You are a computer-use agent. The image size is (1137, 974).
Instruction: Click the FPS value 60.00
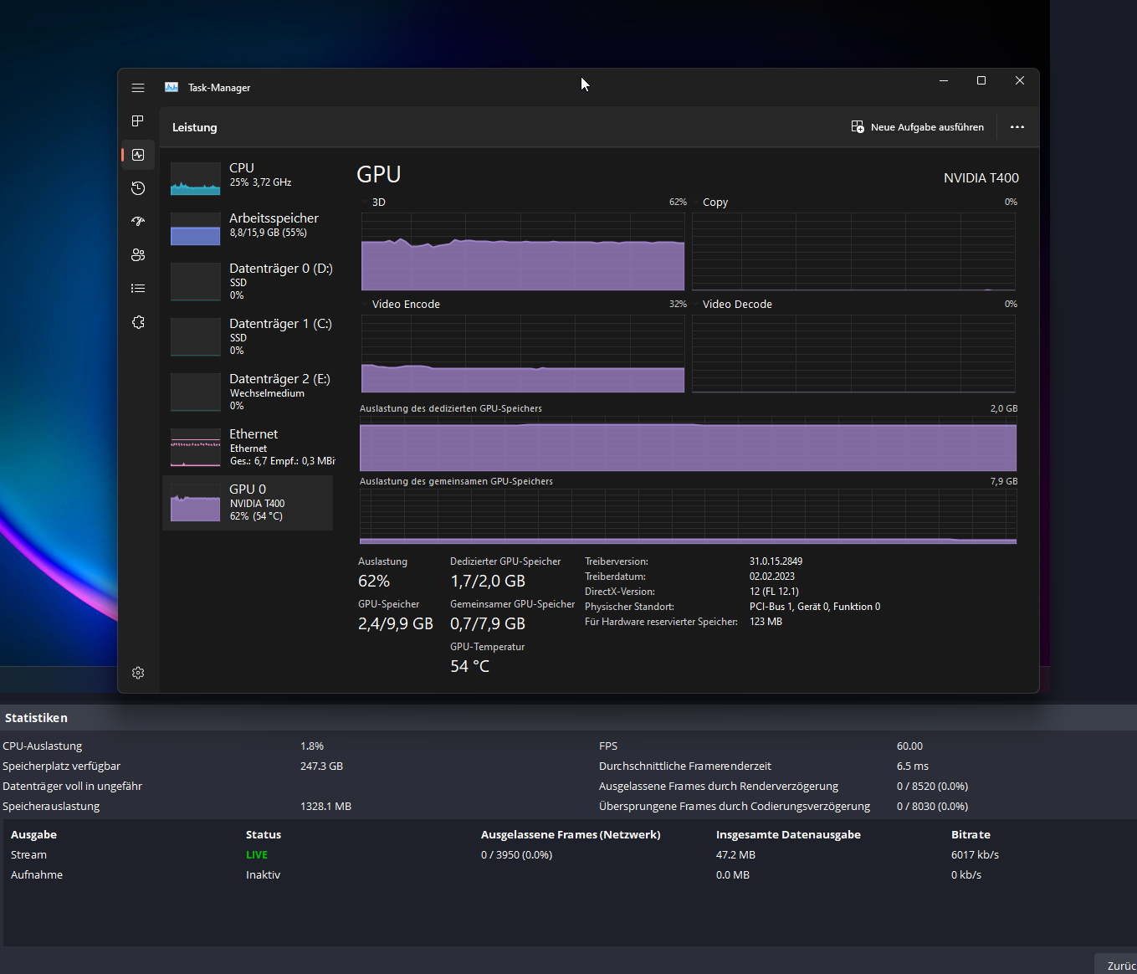(x=909, y=746)
